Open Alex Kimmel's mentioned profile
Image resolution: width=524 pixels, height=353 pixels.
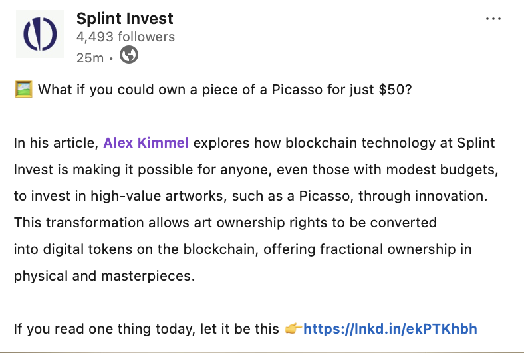pyautogui.click(x=146, y=143)
